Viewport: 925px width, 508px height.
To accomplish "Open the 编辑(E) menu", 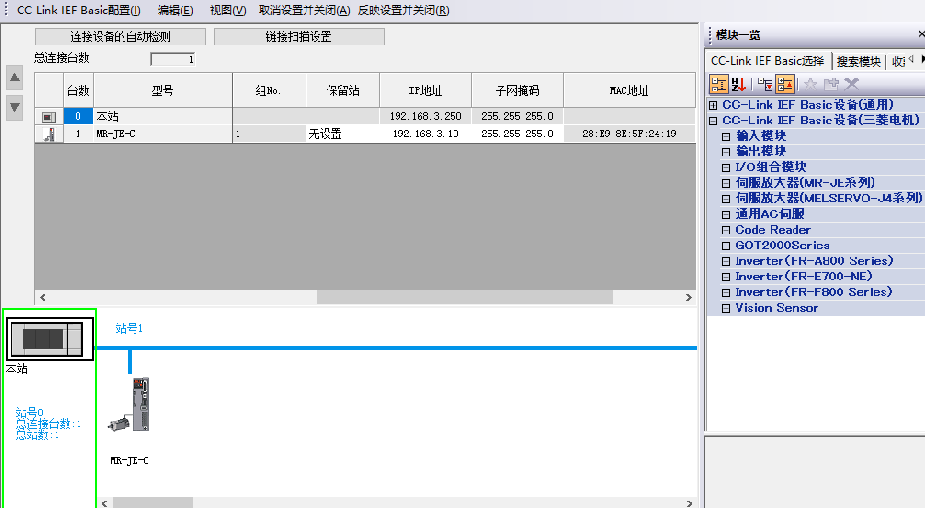I will (x=175, y=10).
